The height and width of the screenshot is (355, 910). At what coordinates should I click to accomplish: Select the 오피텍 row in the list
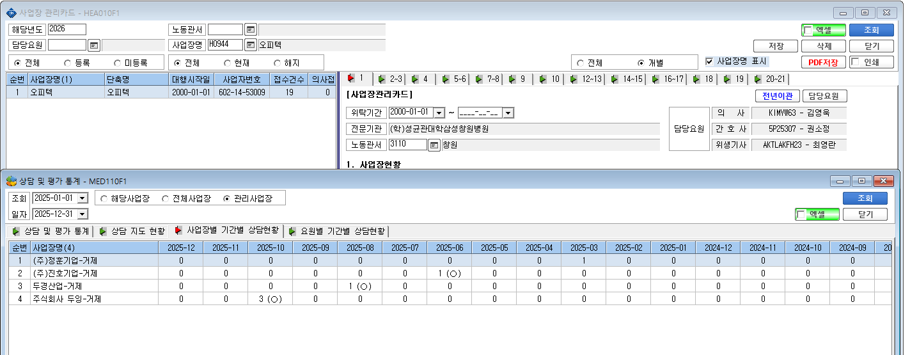[x=171, y=92]
